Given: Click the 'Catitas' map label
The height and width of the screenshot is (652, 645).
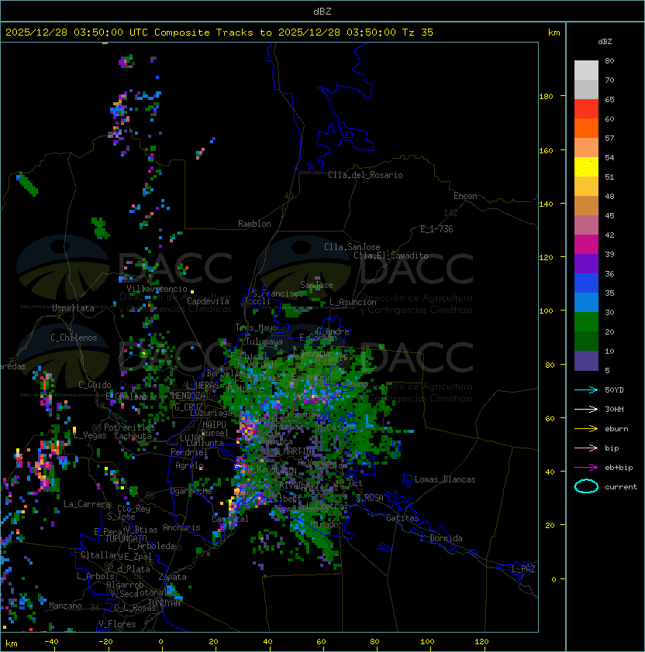Looking at the screenshot, I should tap(402, 518).
